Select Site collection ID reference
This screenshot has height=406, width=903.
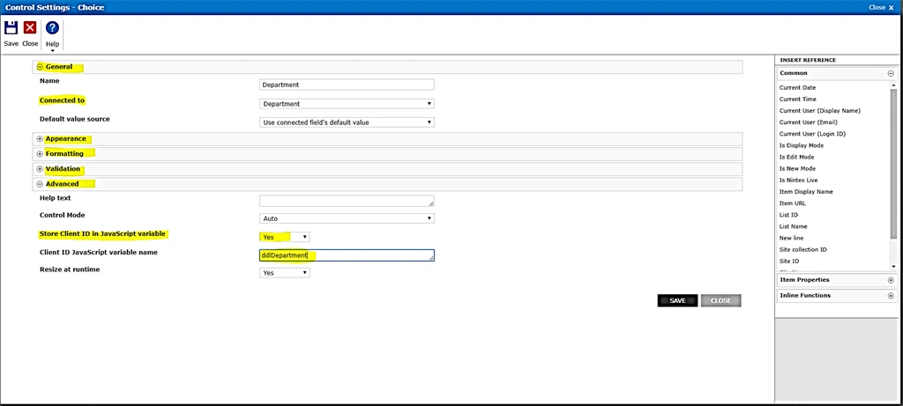click(802, 249)
